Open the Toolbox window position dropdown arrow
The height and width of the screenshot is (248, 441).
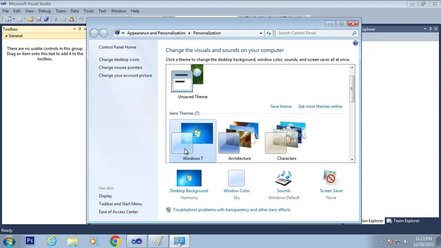74,29
